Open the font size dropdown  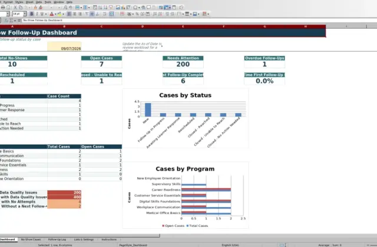[x=25, y=14]
